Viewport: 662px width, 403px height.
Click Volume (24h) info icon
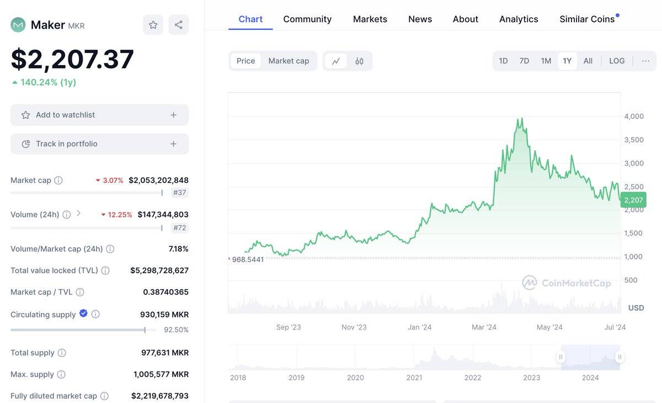click(67, 215)
